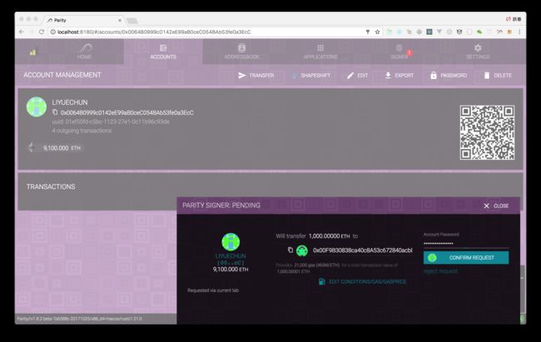Click the account QR code
Viewport: 541px width, 342px height.
point(487,132)
